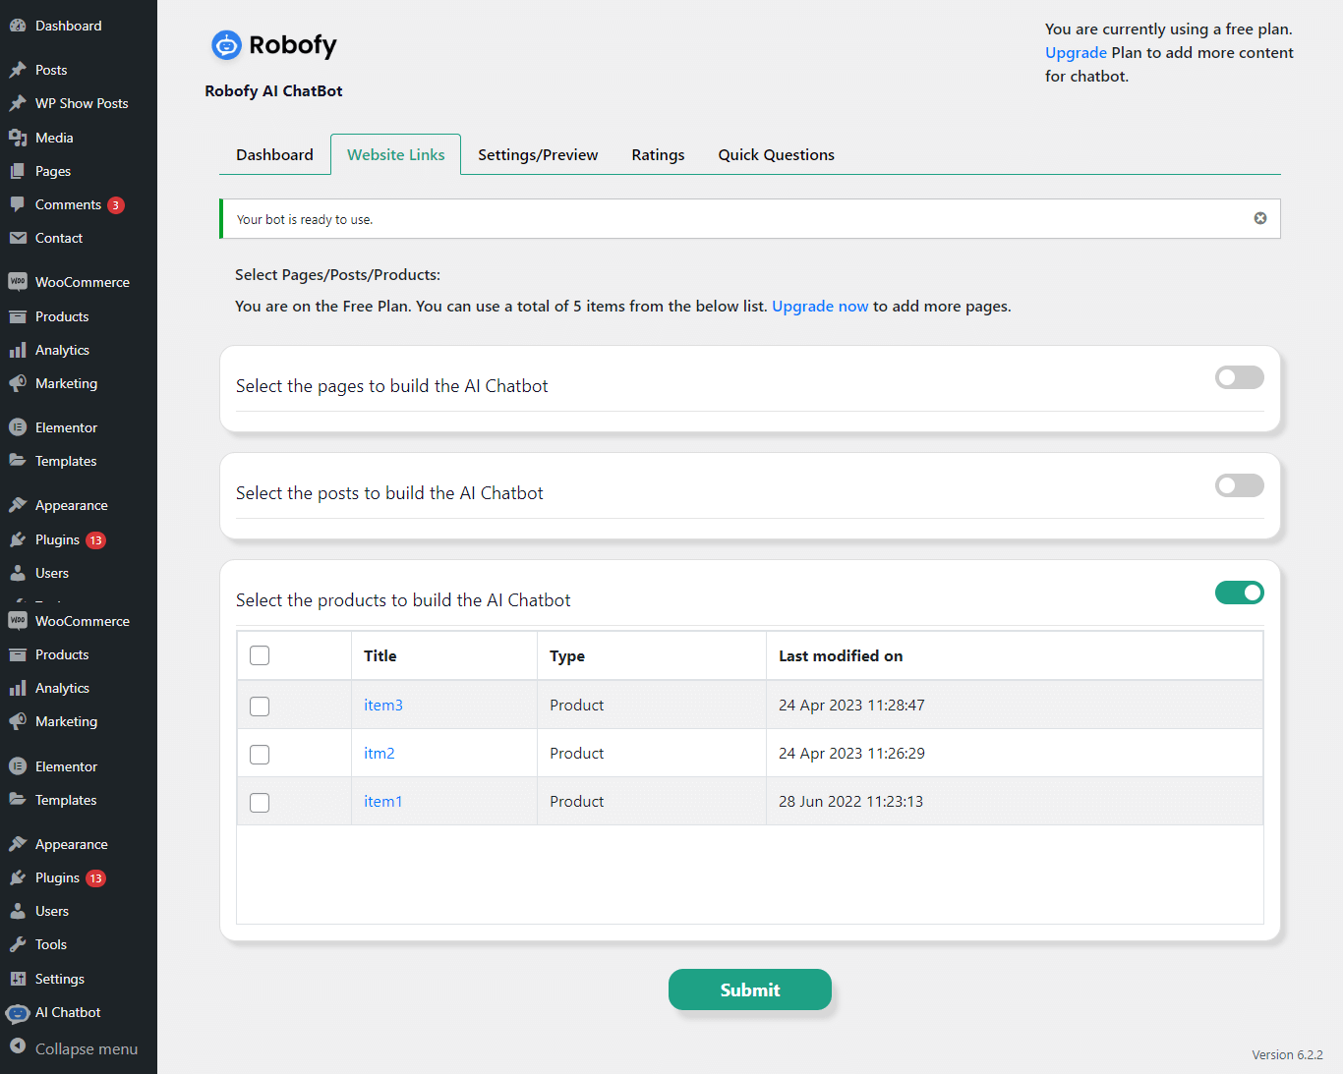Image resolution: width=1343 pixels, height=1074 pixels.
Task: Click the Collapse menu arrow icon
Action: click(x=18, y=1047)
